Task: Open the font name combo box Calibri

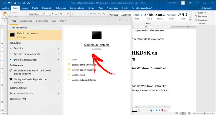Action: pyautogui.click(x=35, y=14)
